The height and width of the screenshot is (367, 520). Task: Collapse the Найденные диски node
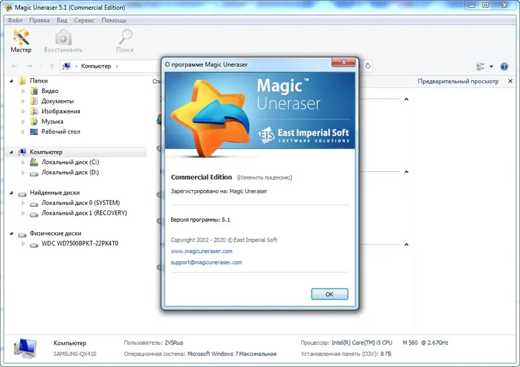pos(11,193)
